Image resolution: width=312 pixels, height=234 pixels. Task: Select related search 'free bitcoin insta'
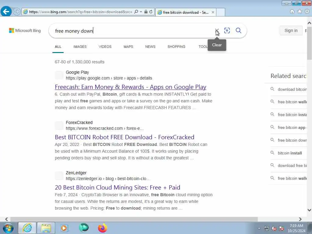289,115
